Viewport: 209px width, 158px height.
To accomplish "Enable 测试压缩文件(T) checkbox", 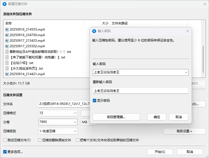I will tap(5, 140).
